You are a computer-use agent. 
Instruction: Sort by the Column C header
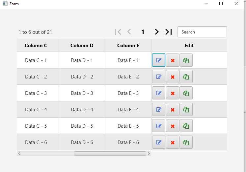(36, 46)
